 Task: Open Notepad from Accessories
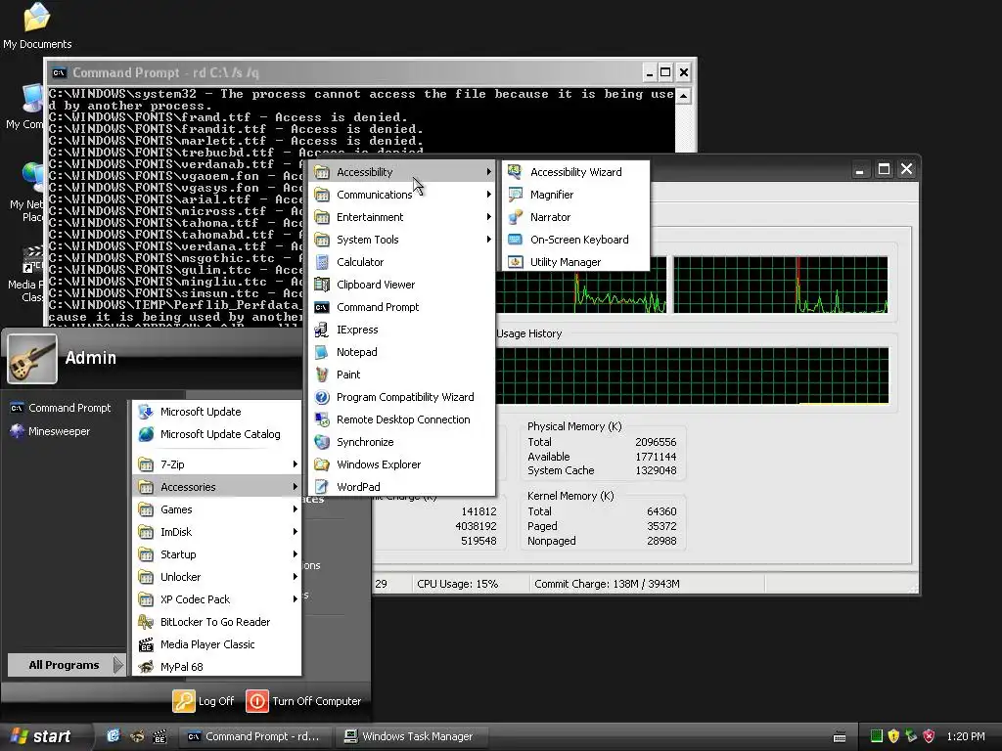[x=401, y=352]
